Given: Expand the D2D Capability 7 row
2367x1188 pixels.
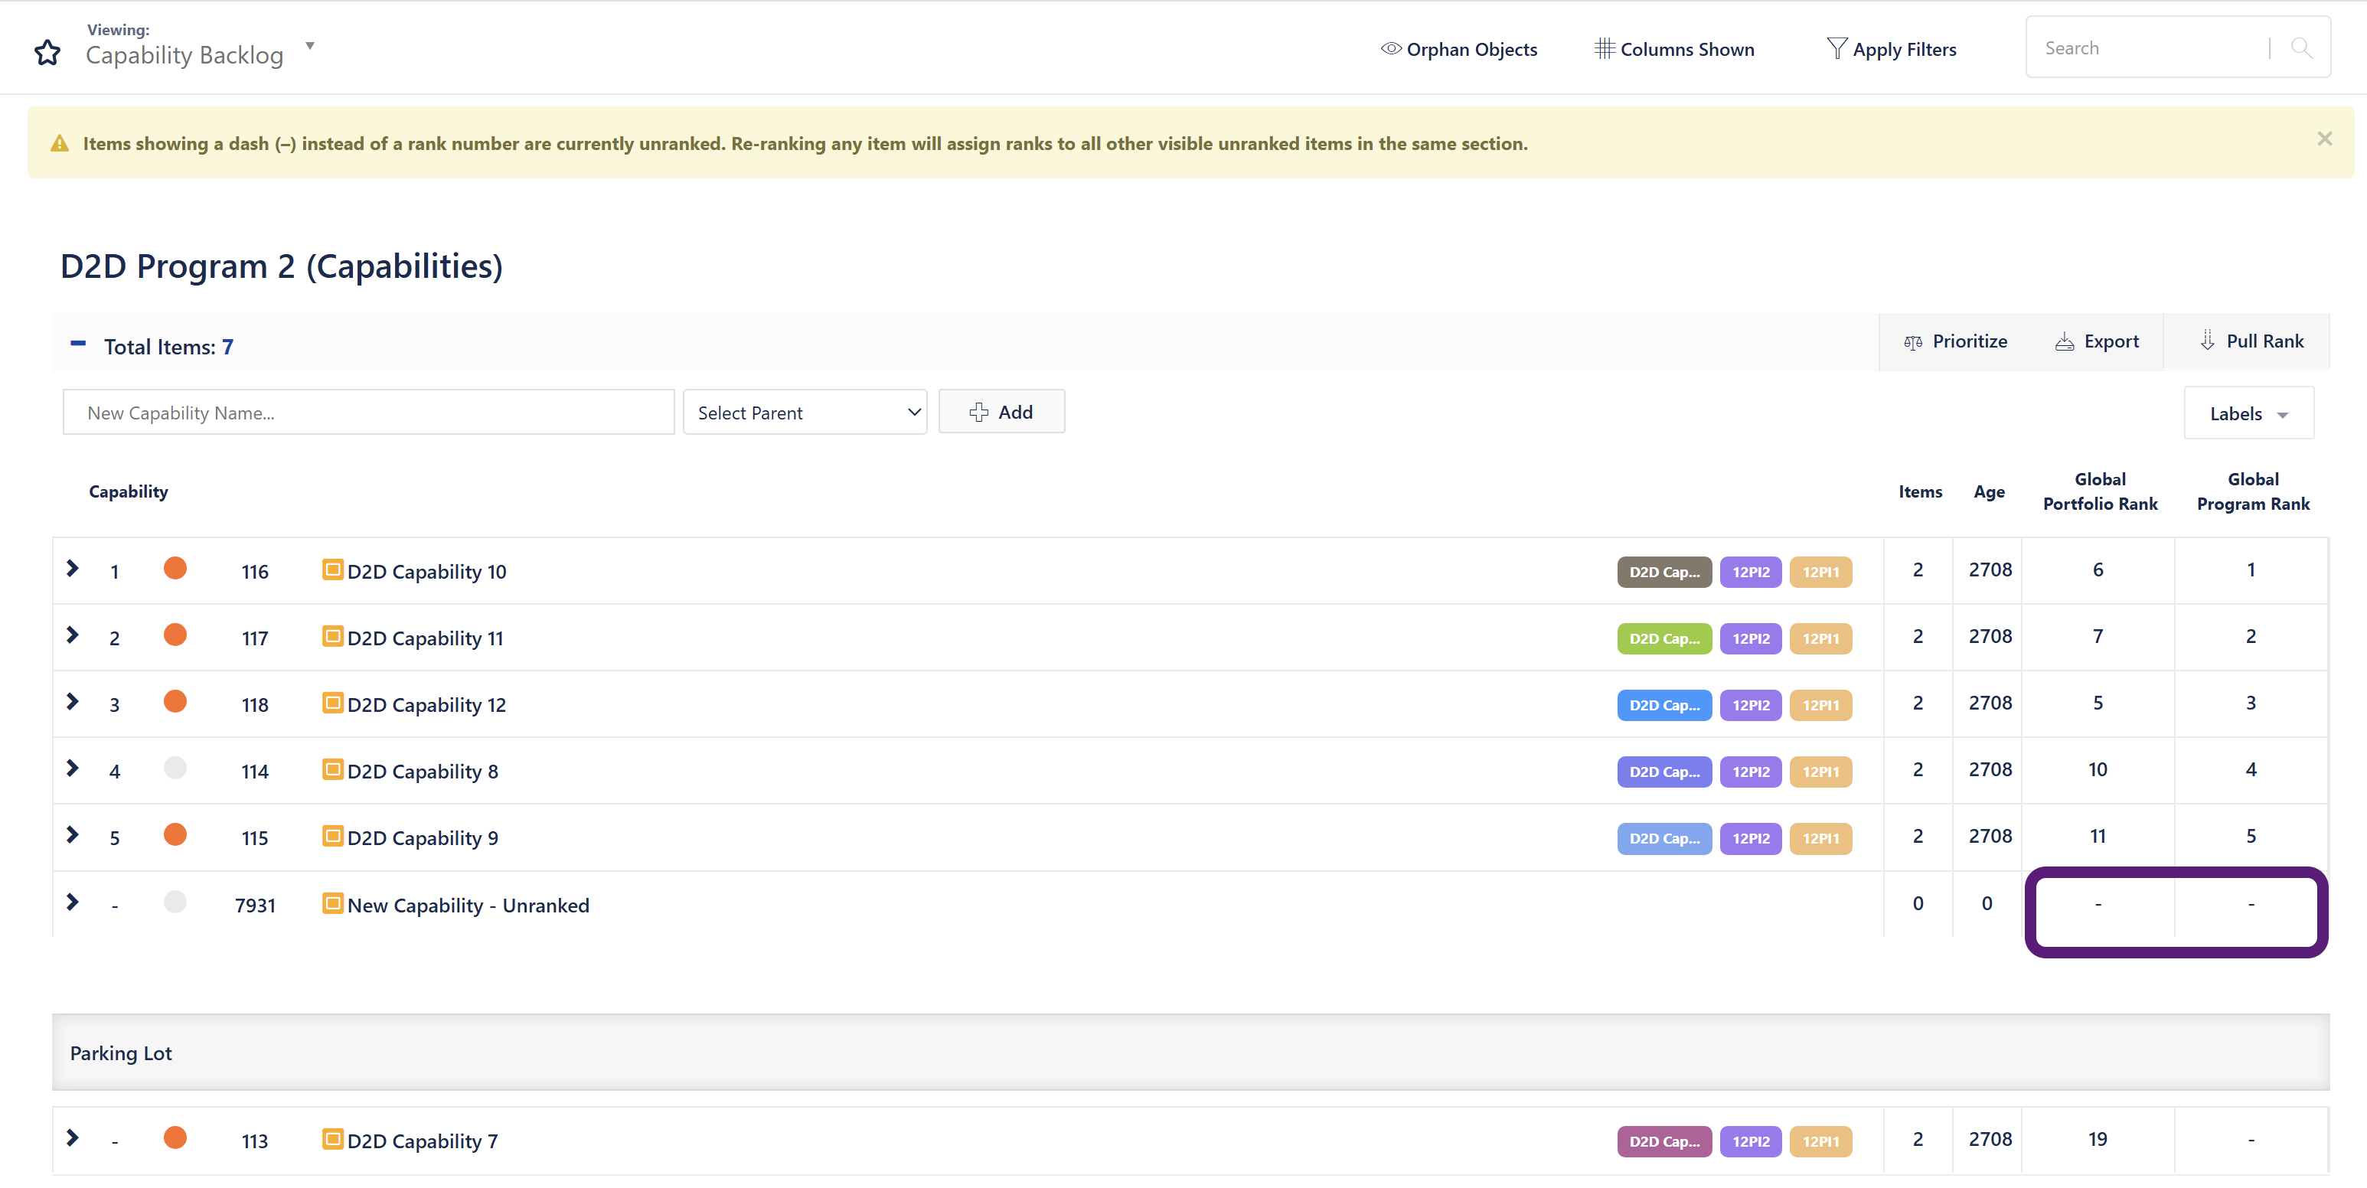Looking at the screenshot, I should click(73, 1138).
